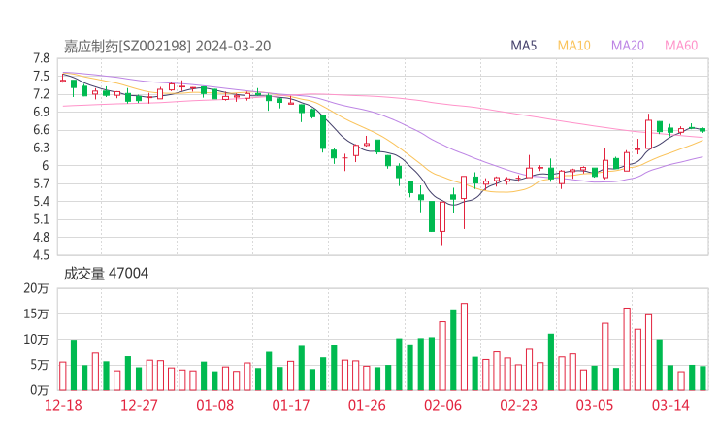Click the 7.8 price axis label
Viewport: 718px width, 427px height.
pyautogui.click(x=41, y=58)
